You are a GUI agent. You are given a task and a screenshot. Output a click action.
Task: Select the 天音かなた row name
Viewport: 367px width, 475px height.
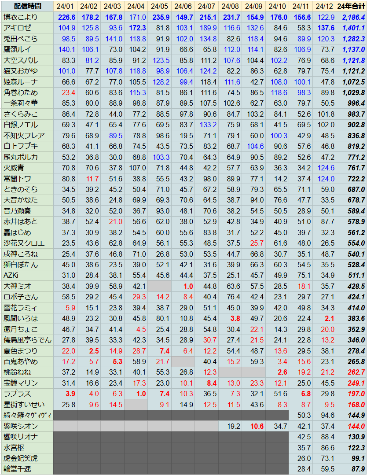coord(28,200)
